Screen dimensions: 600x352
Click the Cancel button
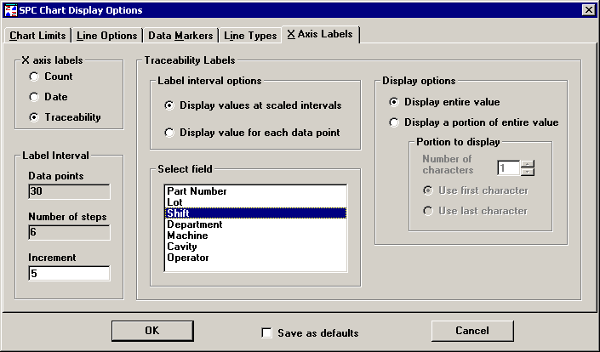471,330
